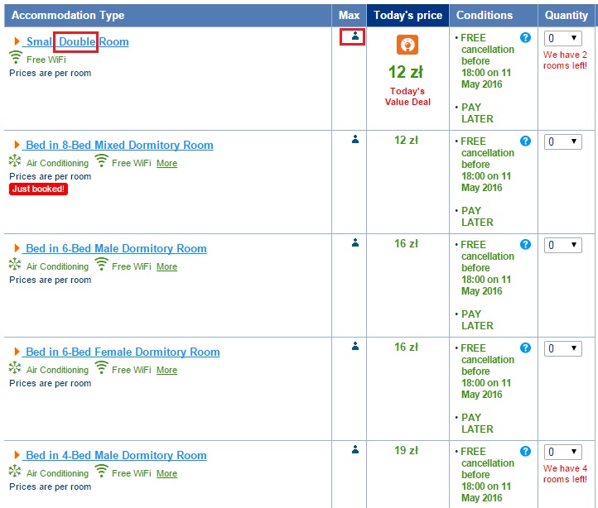Viewport: 598px width, 508px height.
Task: Click WiFi icon under 4-Bed Male Dormitory
Action: (x=101, y=471)
